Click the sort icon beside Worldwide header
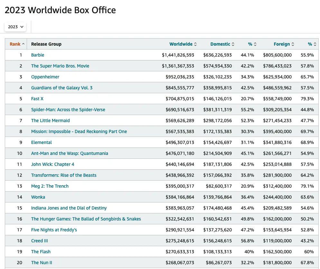Screen dimensions: 320x269 (x=196, y=44)
